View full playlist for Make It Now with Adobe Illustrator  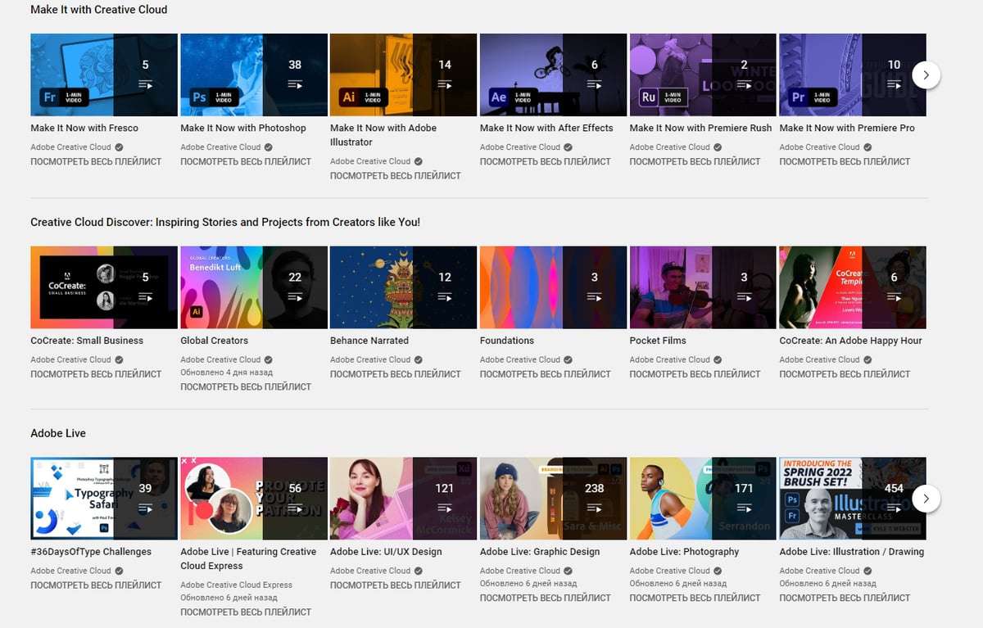tap(396, 175)
